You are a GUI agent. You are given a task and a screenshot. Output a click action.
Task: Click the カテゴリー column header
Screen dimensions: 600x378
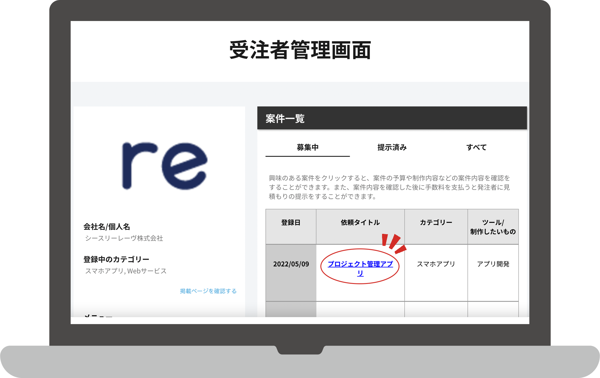pyautogui.click(x=436, y=223)
